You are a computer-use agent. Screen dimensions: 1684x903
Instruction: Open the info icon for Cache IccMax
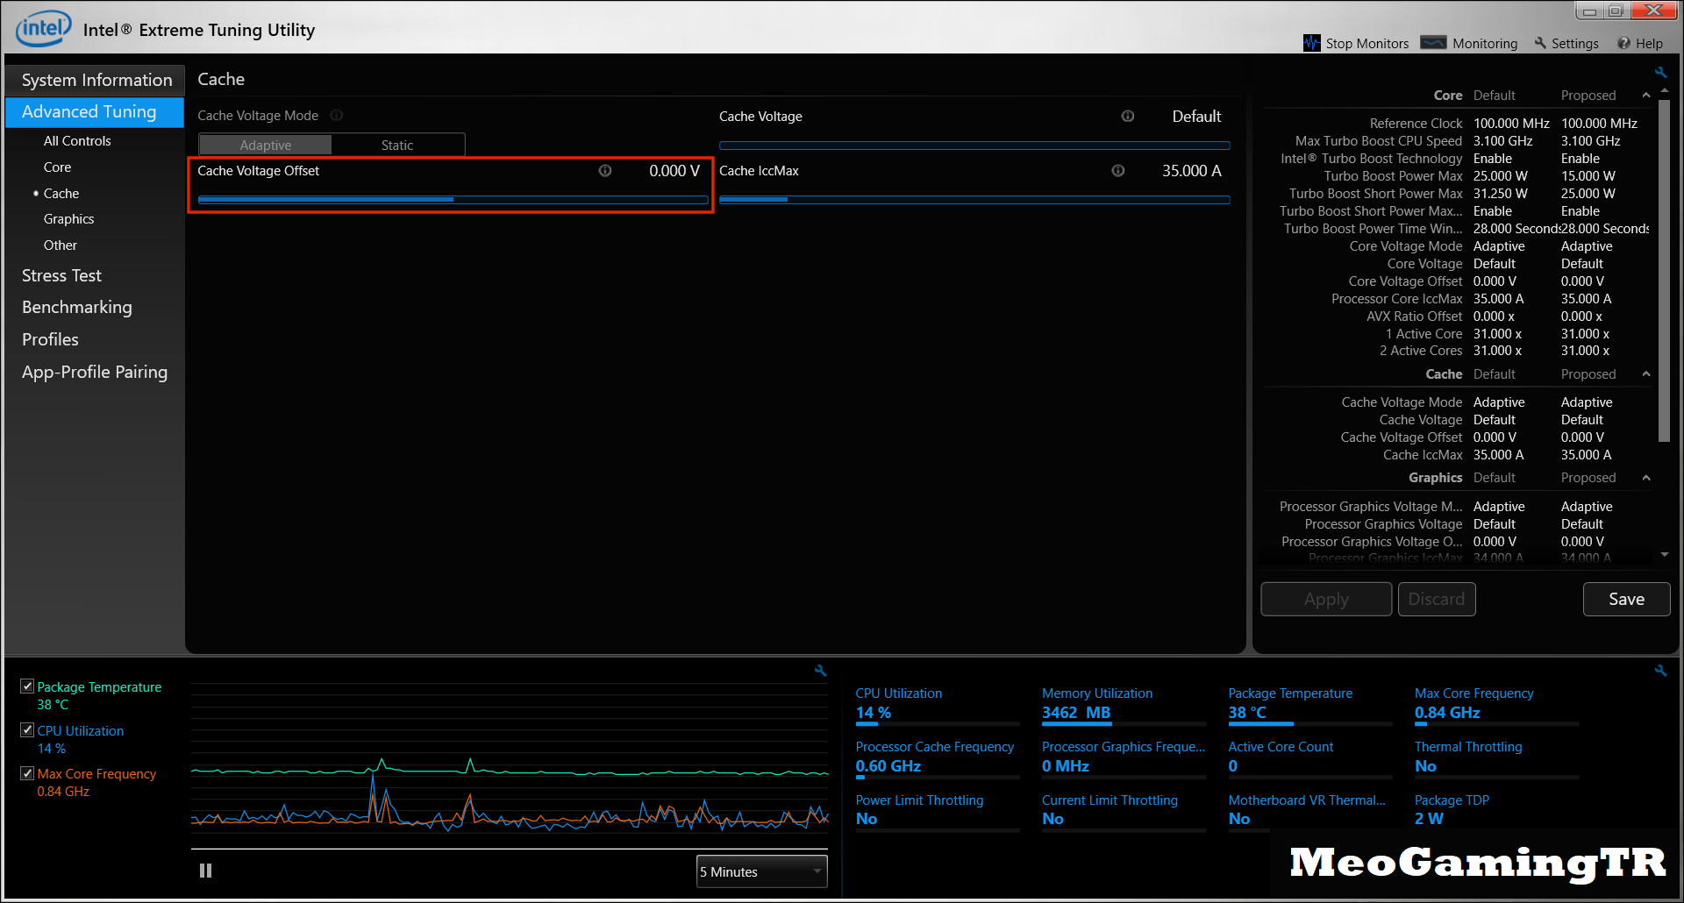[x=1118, y=170]
